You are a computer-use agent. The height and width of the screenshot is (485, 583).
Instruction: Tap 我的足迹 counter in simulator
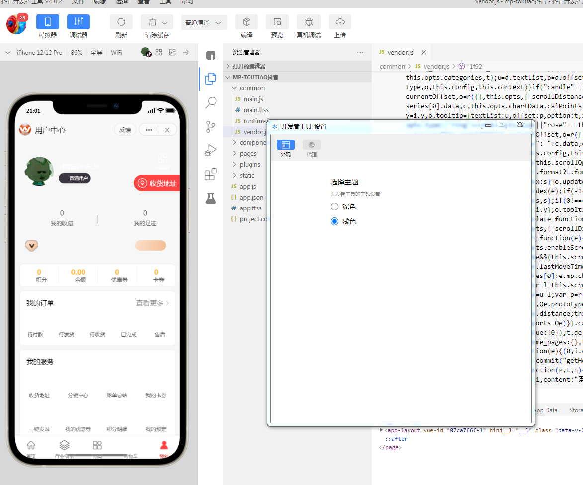[145, 217]
